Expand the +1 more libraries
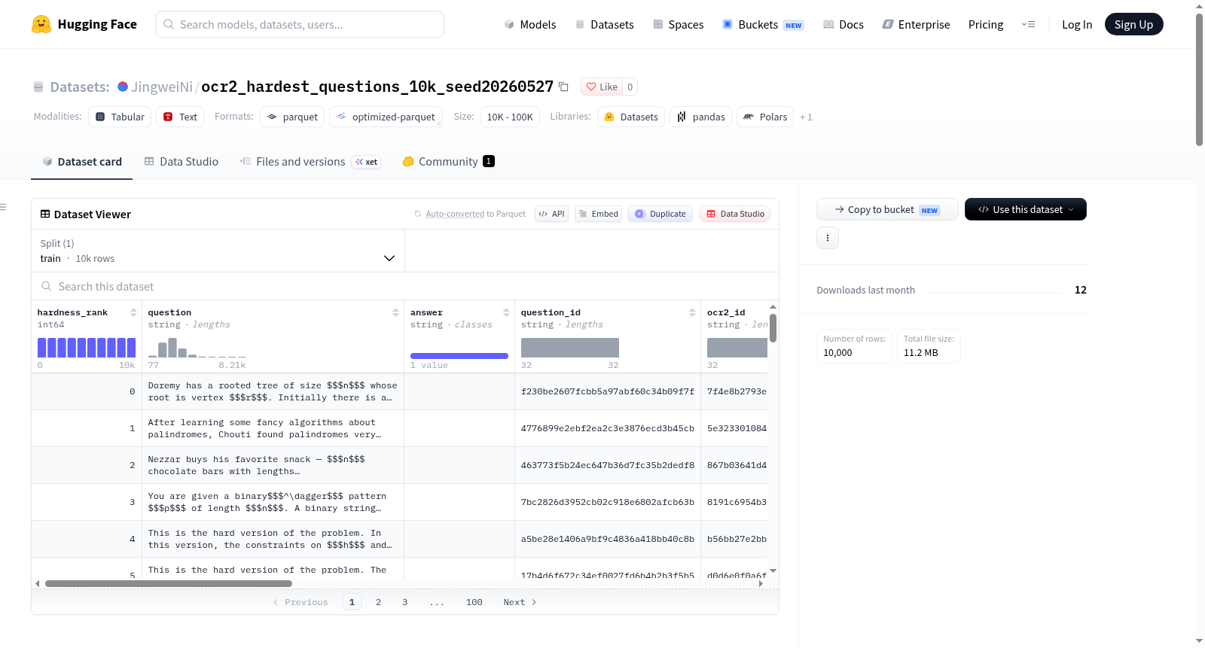 806,117
